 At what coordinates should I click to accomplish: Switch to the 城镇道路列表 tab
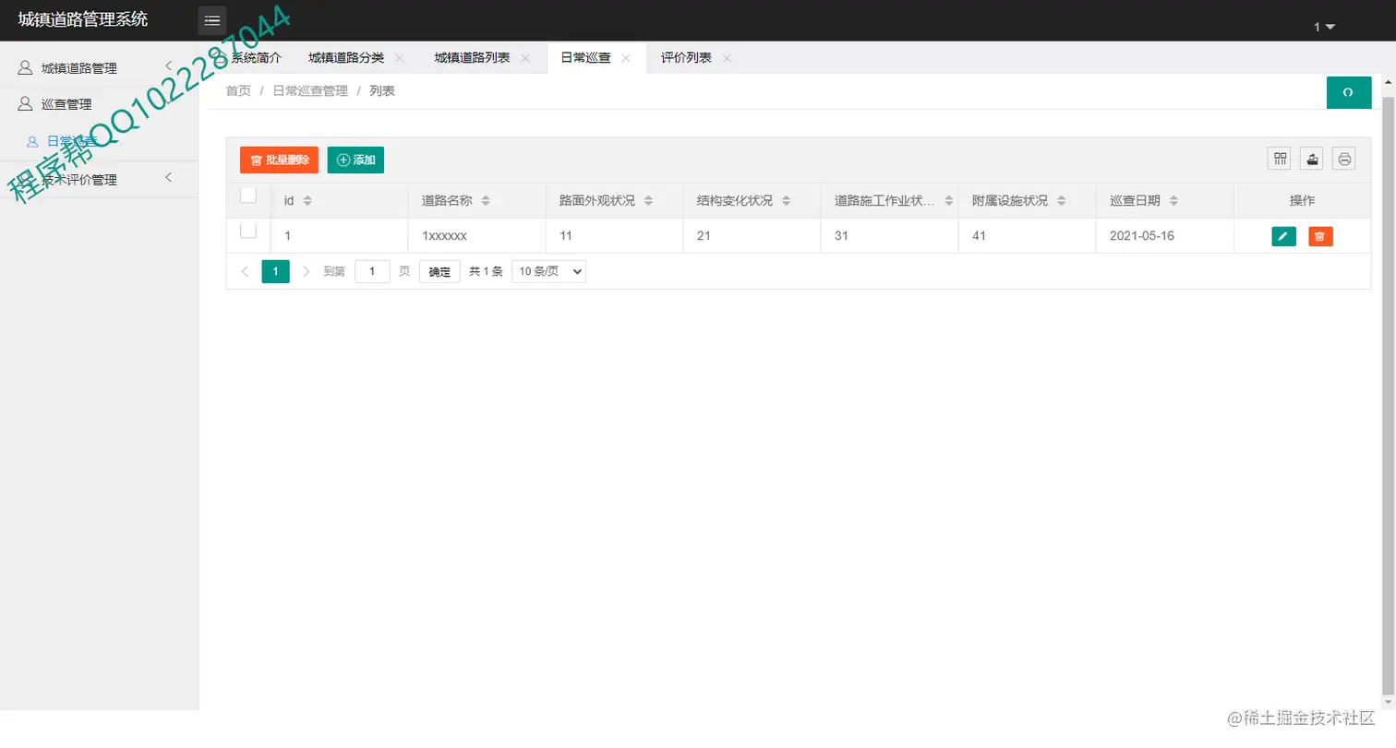[x=471, y=55]
